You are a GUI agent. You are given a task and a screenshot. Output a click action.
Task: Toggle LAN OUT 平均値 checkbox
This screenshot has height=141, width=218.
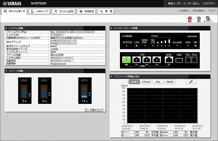point(123,135)
